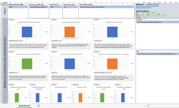The image size is (179, 108).
Task: Click chart title View types not working in Modern
Action: click(71, 54)
